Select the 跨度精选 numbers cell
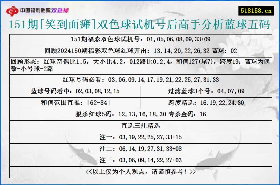The height and width of the screenshot is (185, 280). pos(206,102)
